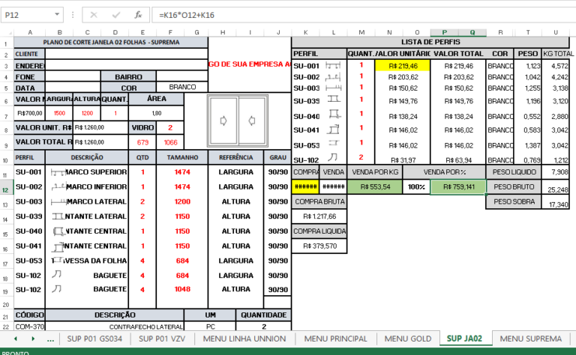Image resolution: width=576 pixels, height=355 pixels.
Task: Open the MENU LINHA UNNION tab
Action: (244, 339)
